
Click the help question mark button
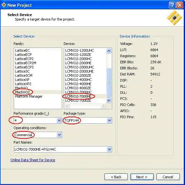172,5
